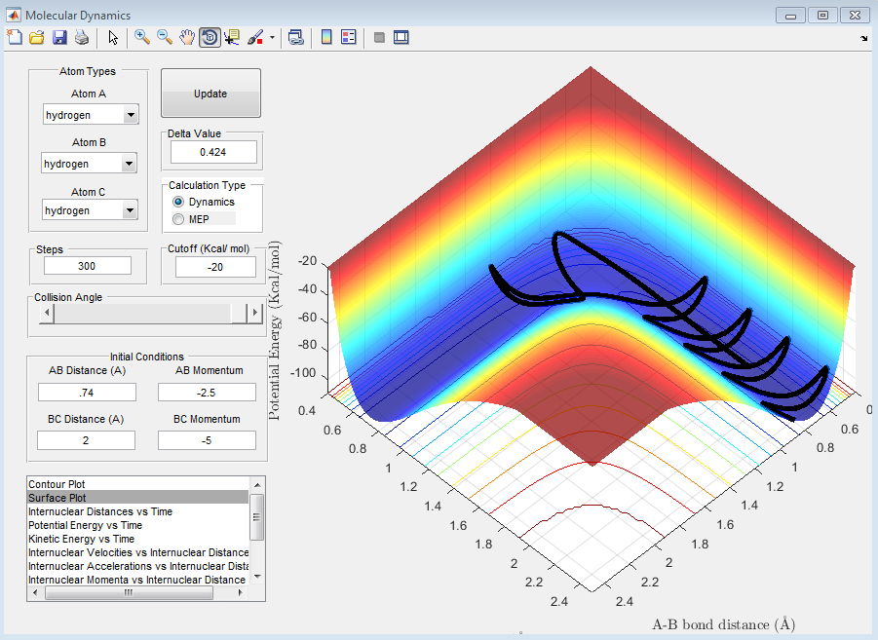878x640 pixels.
Task: Enable the Data Cursor tool
Action: tap(232, 38)
